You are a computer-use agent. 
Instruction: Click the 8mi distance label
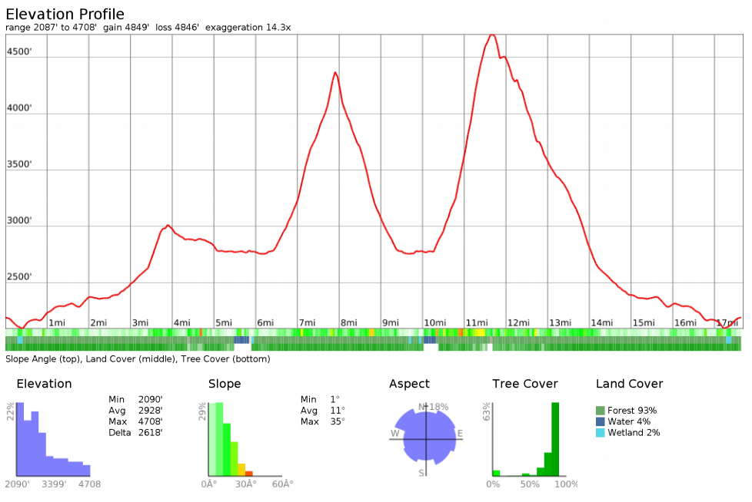(349, 323)
